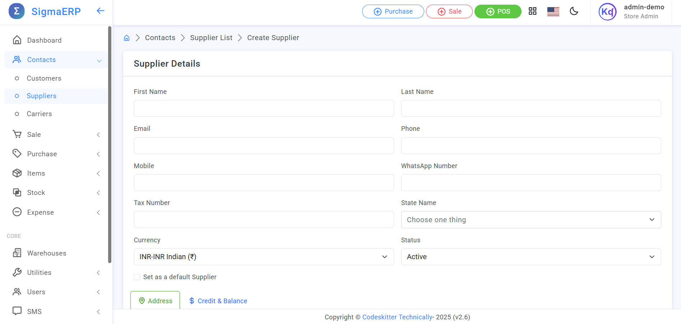Image resolution: width=681 pixels, height=324 pixels.
Task: Collapse the sidebar with back arrow
Action: point(100,11)
